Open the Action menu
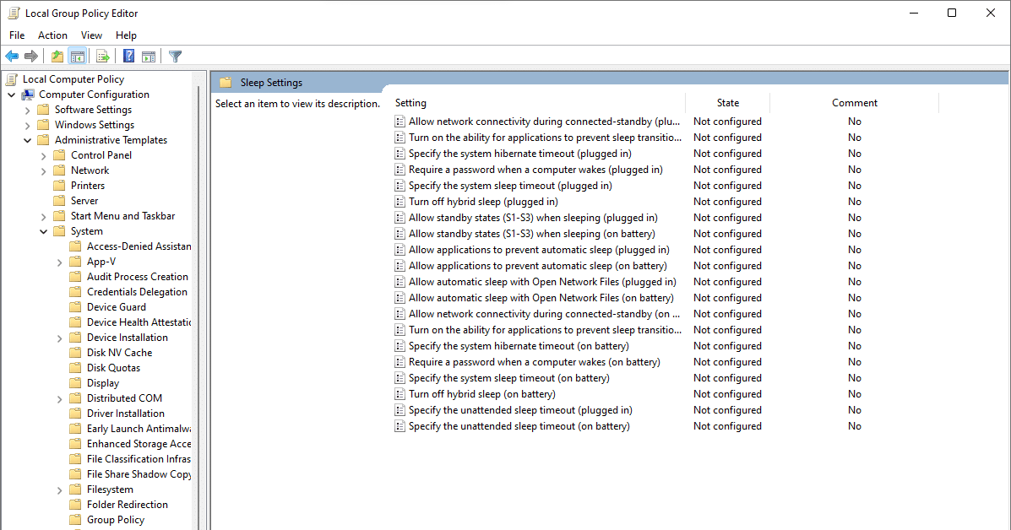The image size is (1011, 530). tap(52, 35)
